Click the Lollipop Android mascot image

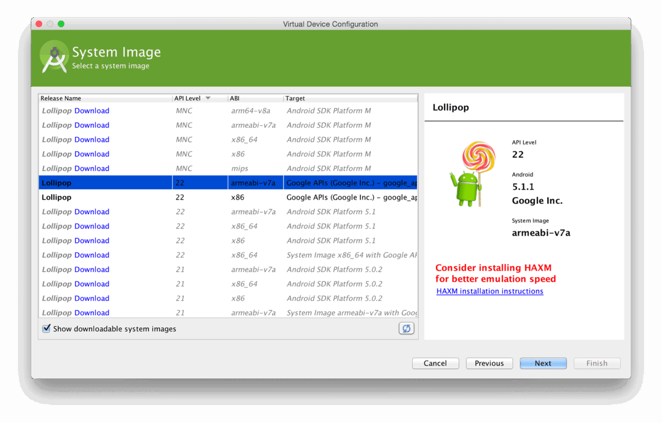[472, 174]
